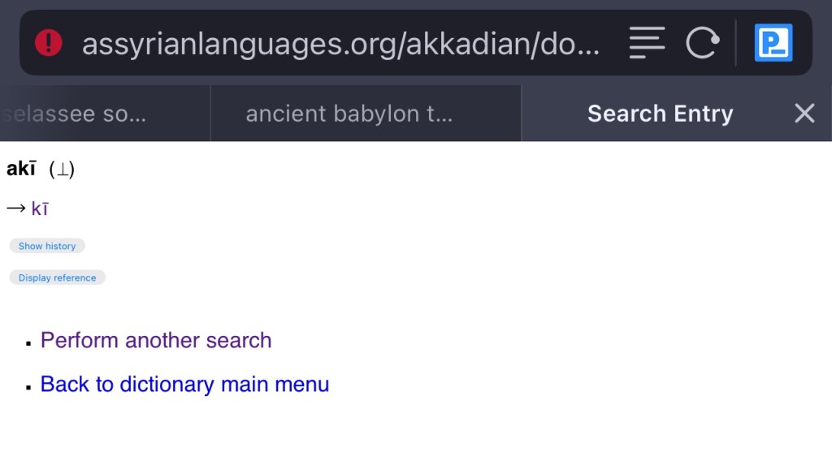Click the red not-secure warning icon

[49, 43]
